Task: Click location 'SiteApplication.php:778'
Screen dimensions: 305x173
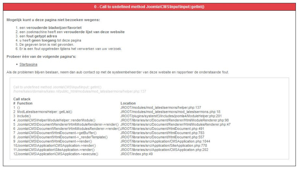Action: (164, 146)
